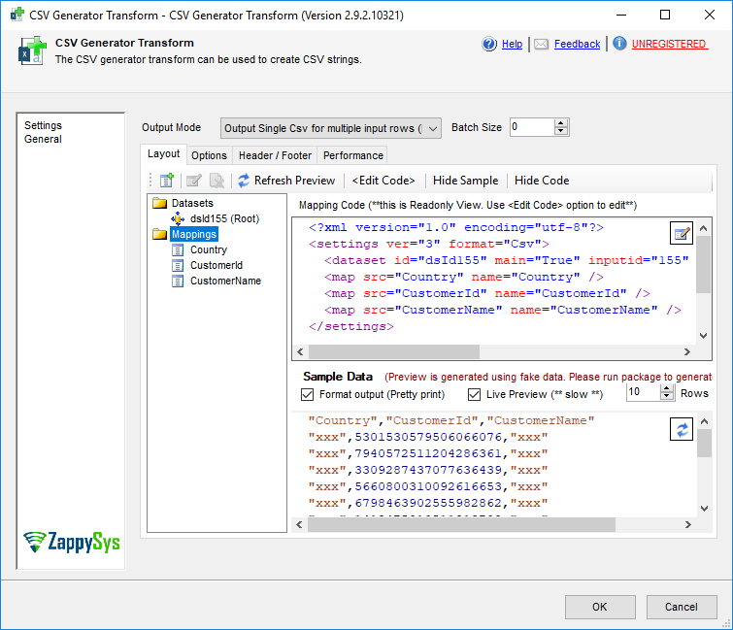Increase Batch Size with up arrow
Viewport: 733px width, 630px height.
tap(560, 123)
